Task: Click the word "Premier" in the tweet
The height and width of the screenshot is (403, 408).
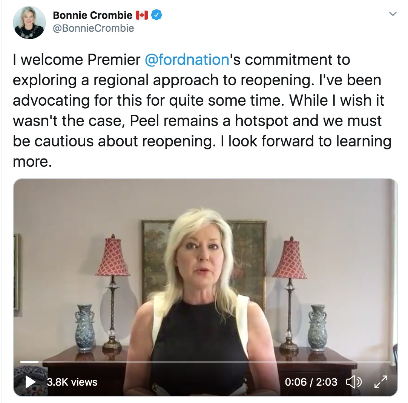Action: [x=114, y=60]
